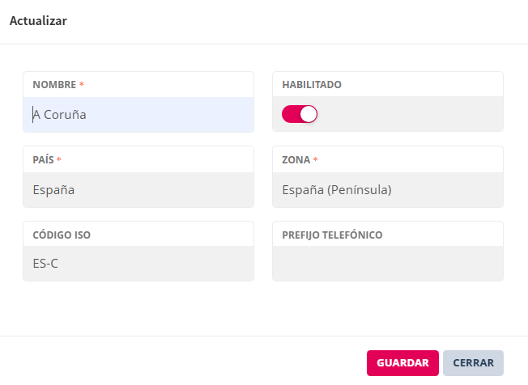Click the PAÍS field label
Screen dimensions: 528x385
point(43,160)
